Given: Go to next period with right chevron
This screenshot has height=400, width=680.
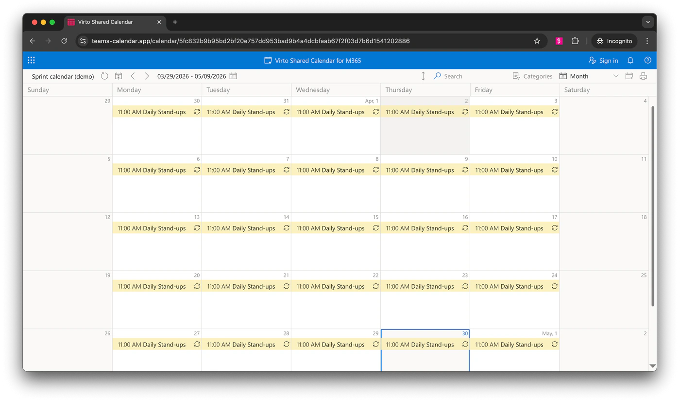Looking at the screenshot, I should (x=147, y=76).
